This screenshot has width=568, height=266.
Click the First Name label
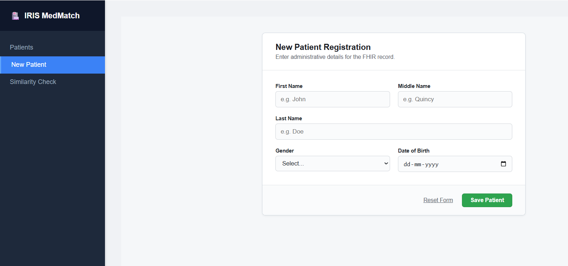click(289, 86)
